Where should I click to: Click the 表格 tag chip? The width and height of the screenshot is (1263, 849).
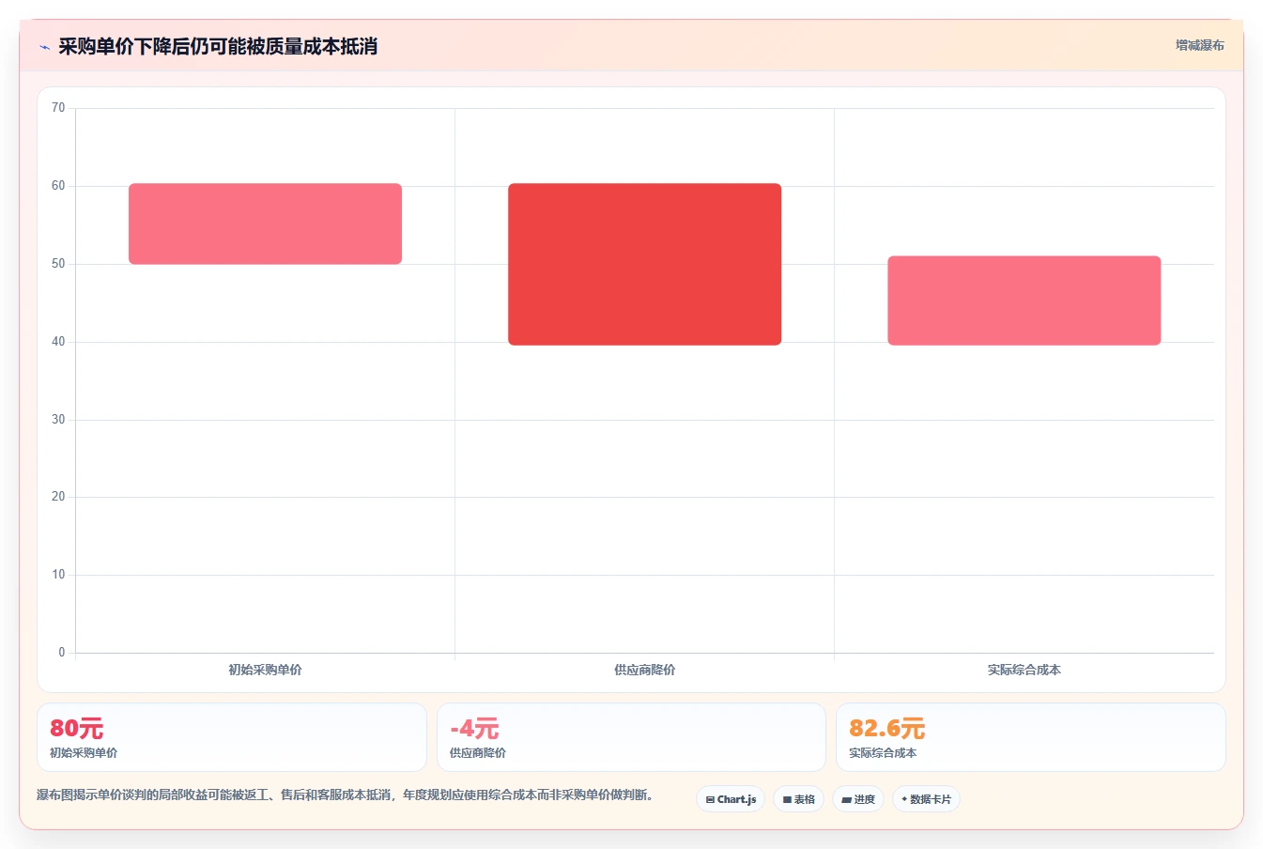(798, 799)
